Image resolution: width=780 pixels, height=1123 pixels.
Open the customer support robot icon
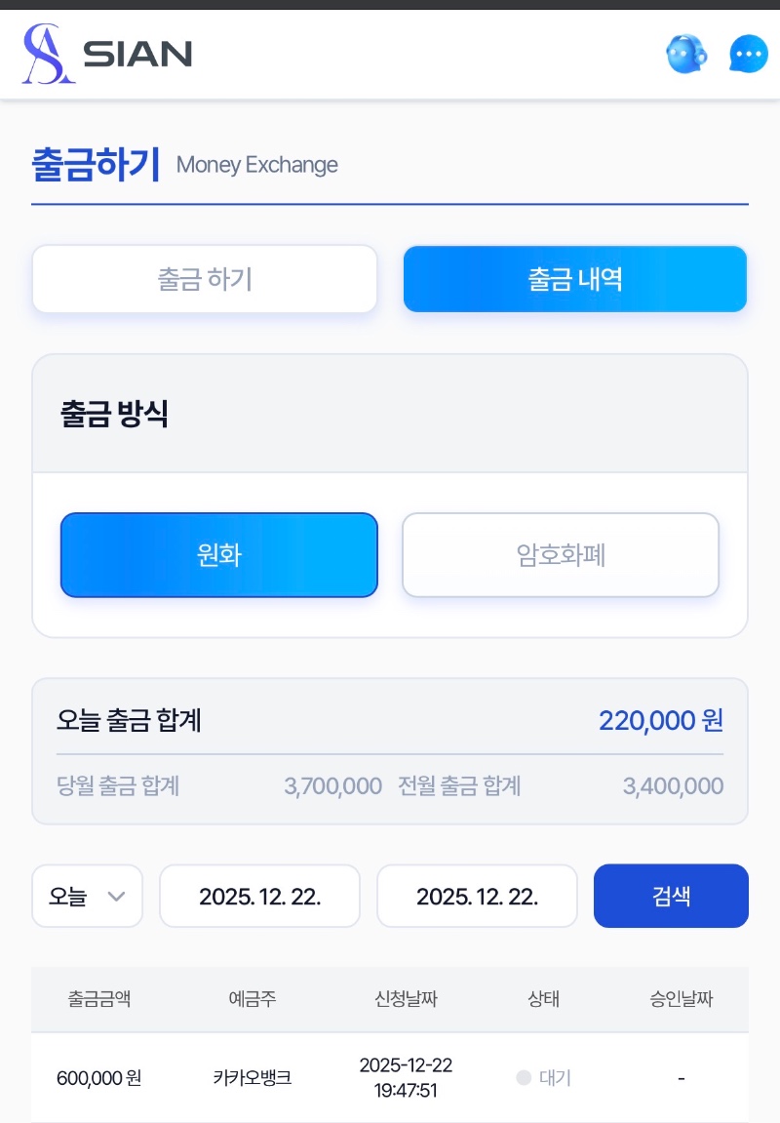pyautogui.click(x=686, y=54)
